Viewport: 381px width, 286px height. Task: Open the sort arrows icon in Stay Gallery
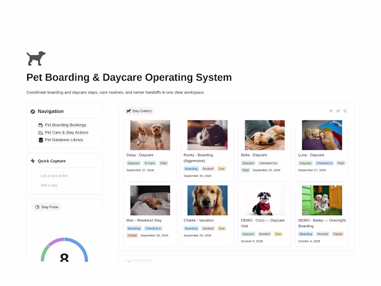click(338, 111)
